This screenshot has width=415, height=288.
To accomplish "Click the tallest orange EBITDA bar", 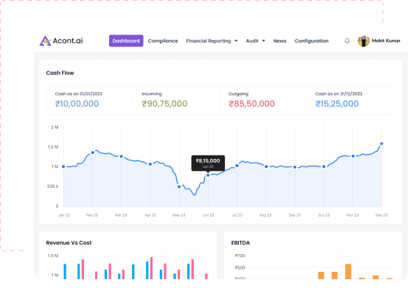I will click(x=349, y=271).
